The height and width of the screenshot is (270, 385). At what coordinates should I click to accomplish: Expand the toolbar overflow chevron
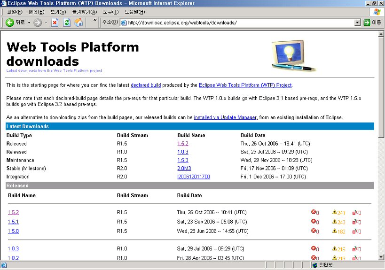pyautogui.click(x=95, y=20)
